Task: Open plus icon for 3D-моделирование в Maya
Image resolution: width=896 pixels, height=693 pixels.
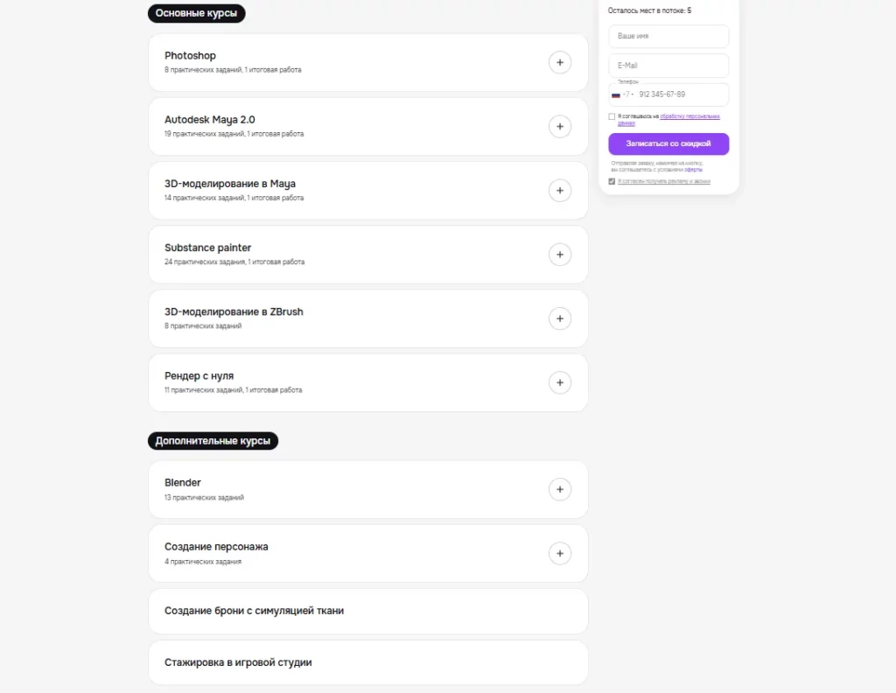Action: click(x=560, y=190)
